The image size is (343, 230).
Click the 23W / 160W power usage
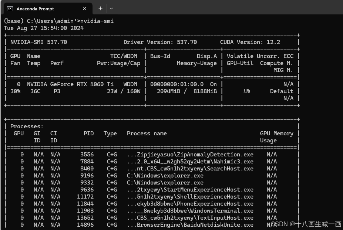coord(124,91)
